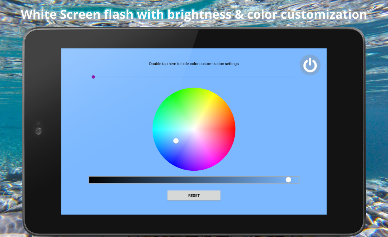The height and width of the screenshot is (237, 388).
Task: Click the white handle on the brightness gradient bar
Action: coord(288,180)
